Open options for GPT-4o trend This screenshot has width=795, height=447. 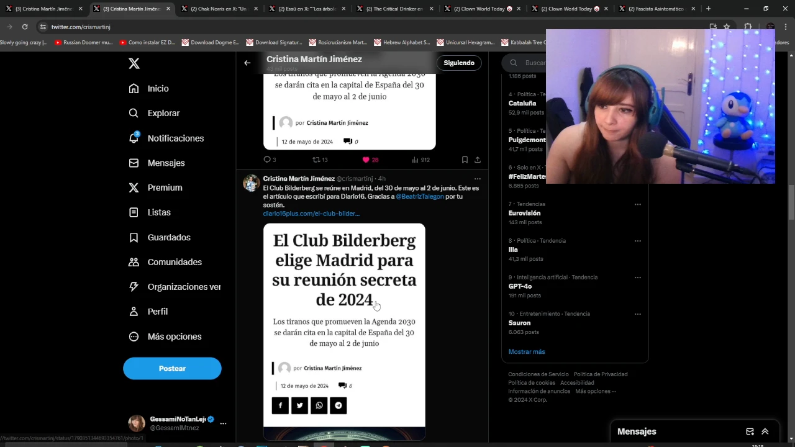coord(637,278)
